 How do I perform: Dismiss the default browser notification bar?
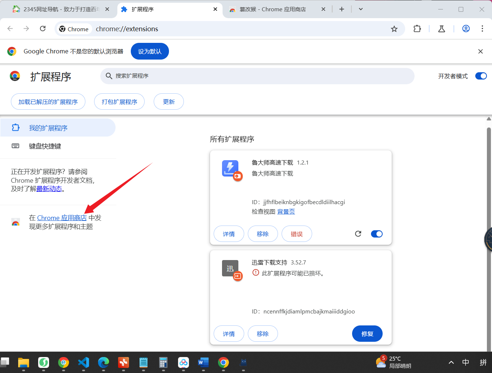coord(480,52)
